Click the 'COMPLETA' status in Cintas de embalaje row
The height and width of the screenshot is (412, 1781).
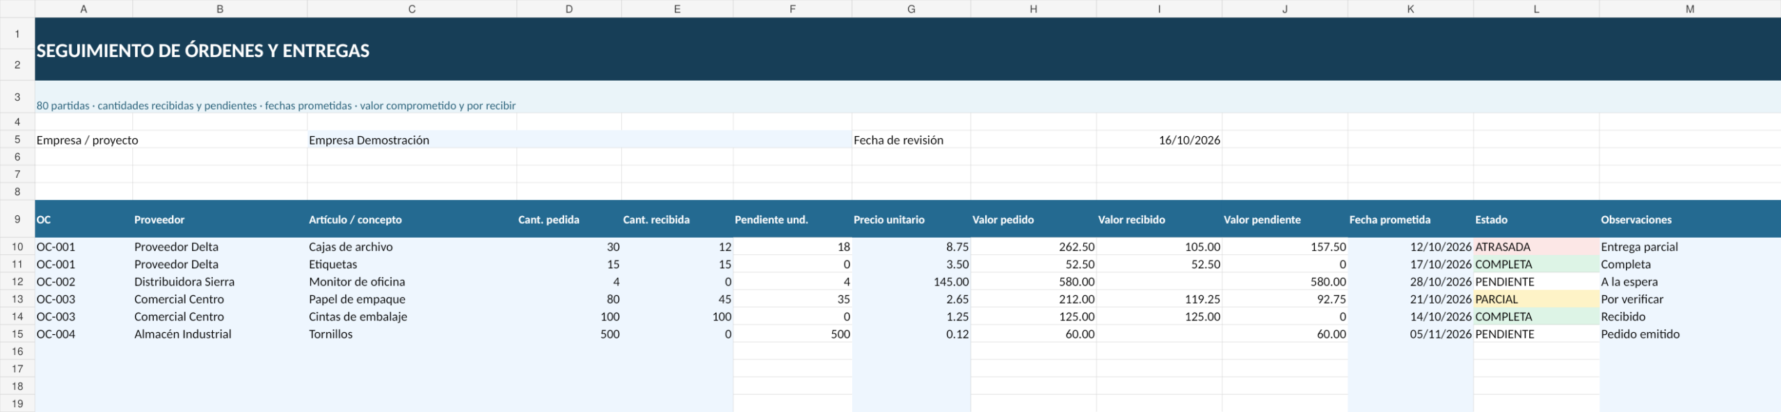[x=1536, y=317]
